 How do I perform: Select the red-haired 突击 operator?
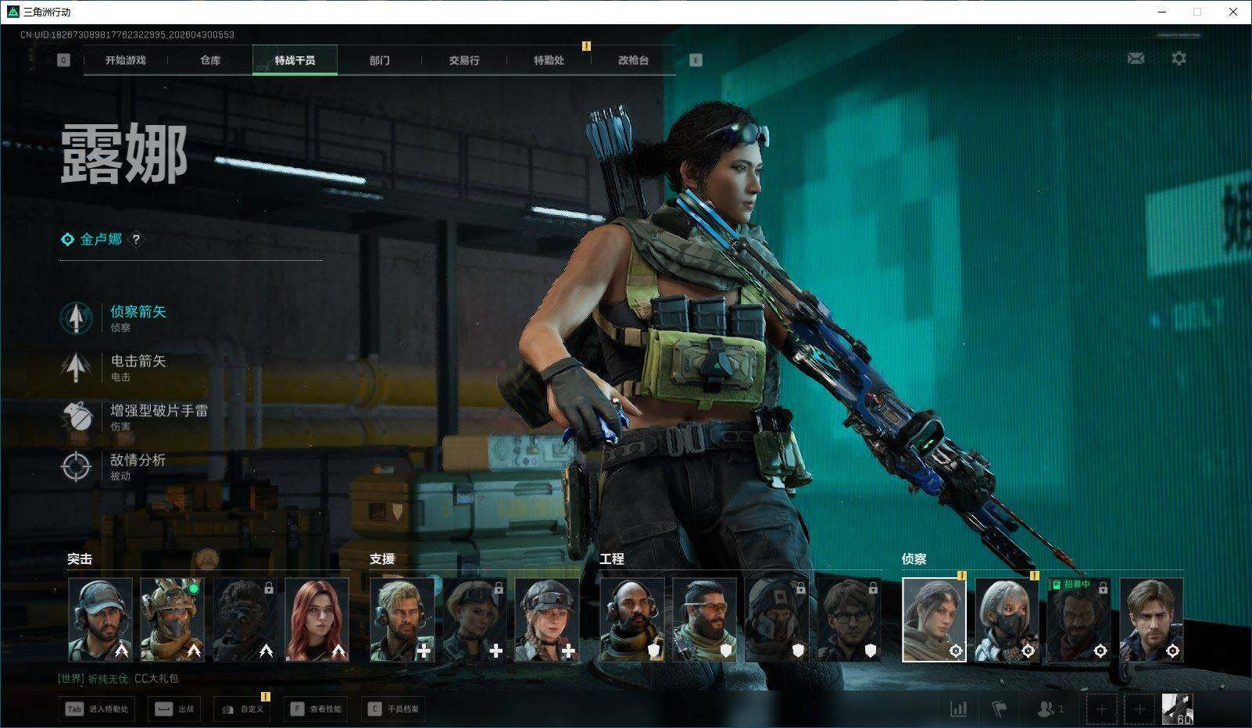coord(317,619)
